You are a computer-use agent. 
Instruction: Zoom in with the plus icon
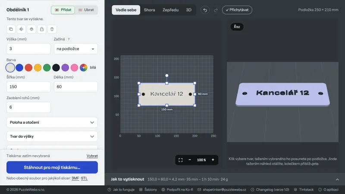213,160
